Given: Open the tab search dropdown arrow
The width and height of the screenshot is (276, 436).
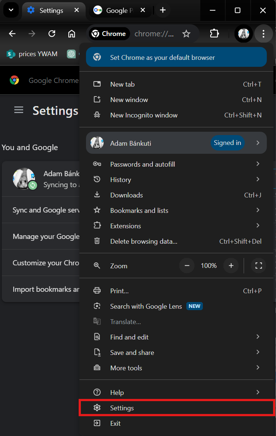Looking at the screenshot, I should [11, 10].
